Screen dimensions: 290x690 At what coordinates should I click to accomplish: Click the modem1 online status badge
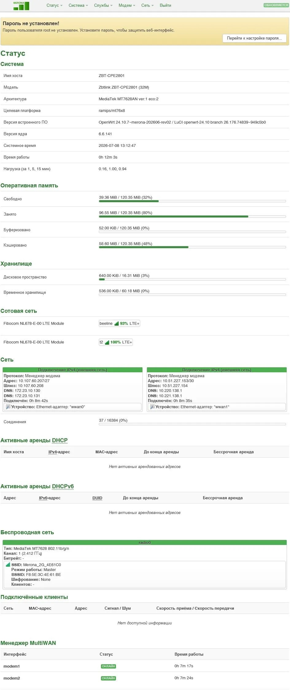click(x=108, y=666)
